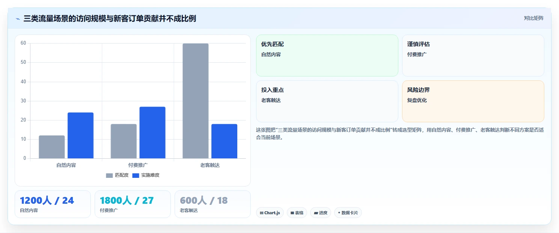
Task: Select the gray 自然内容 匹配度 bar
Action: (x=52, y=147)
